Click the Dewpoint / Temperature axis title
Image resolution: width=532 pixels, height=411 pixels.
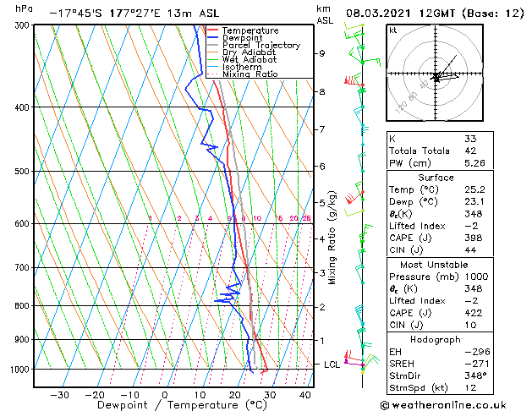(x=182, y=405)
